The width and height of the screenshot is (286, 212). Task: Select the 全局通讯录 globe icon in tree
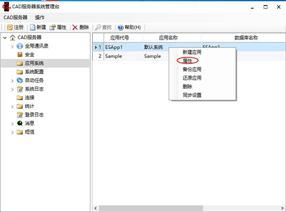point(20,46)
